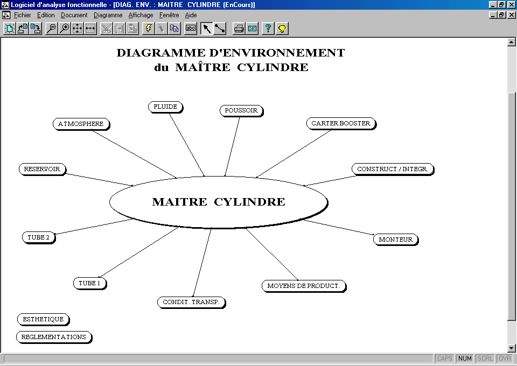This screenshot has width=517, height=366.
Task: Click the greyed mirror/flip icon beside scissors
Action: pos(119,29)
